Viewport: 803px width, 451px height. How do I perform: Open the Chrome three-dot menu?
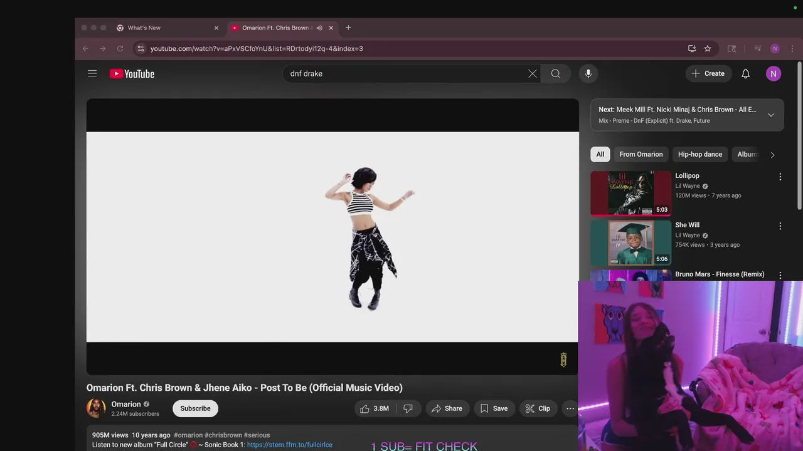[x=792, y=48]
